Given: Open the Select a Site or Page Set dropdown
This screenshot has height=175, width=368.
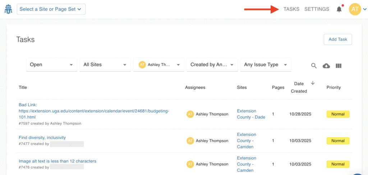Looking at the screenshot, I should 51,9.
